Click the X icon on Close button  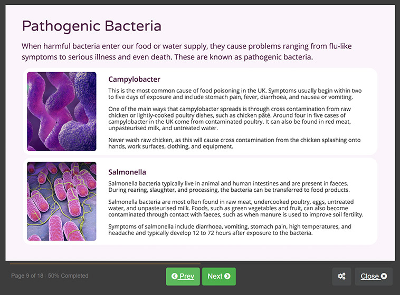384,276
